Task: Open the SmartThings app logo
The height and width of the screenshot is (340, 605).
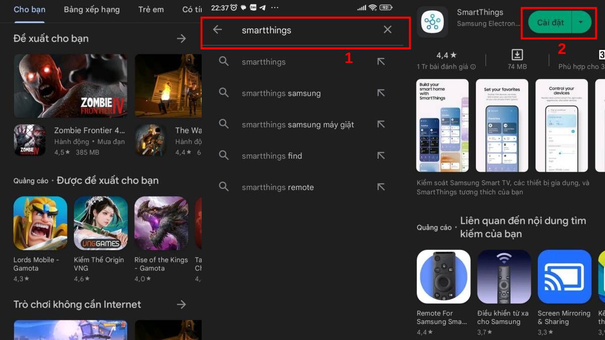Action: [x=432, y=22]
